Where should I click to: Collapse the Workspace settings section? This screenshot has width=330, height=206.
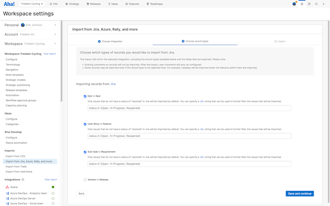[x=30, y=44]
